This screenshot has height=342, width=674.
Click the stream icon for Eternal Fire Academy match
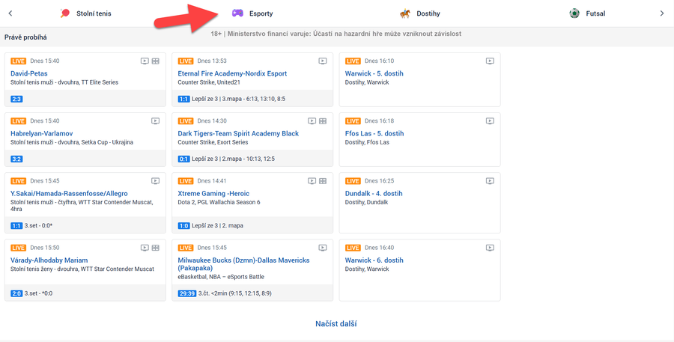pos(323,61)
